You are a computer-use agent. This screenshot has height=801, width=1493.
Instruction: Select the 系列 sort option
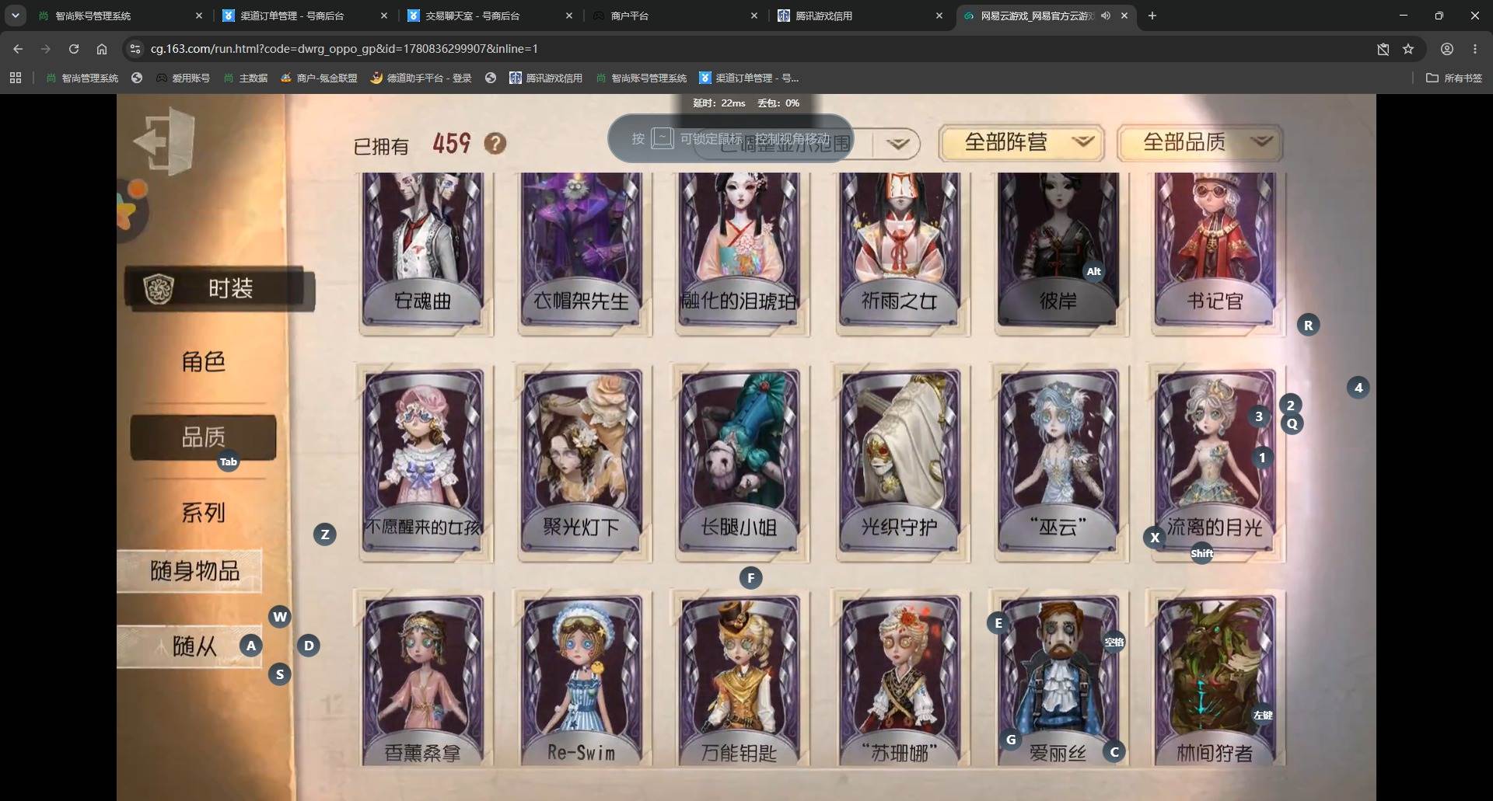tap(204, 512)
